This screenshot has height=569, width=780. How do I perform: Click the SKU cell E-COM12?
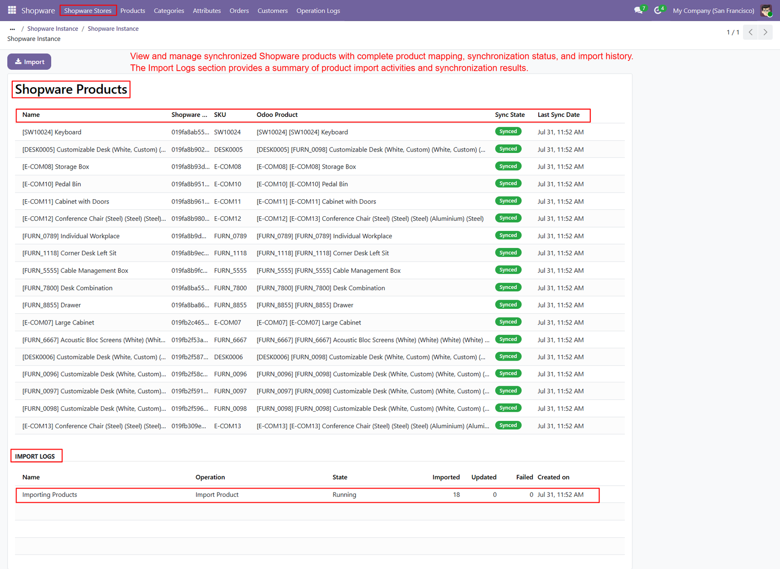(228, 219)
